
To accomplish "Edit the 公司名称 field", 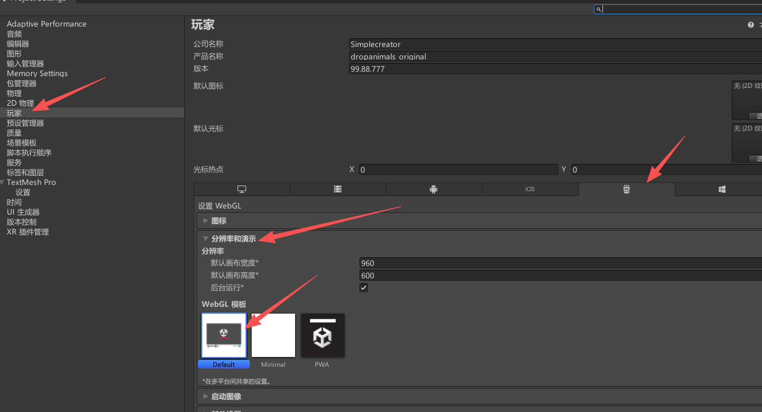I will point(555,44).
